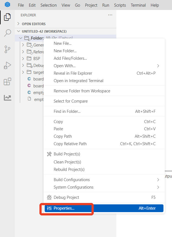Expand the OPEN EDITORS section
The height and width of the screenshot is (237, 172).
click(18, 24)
